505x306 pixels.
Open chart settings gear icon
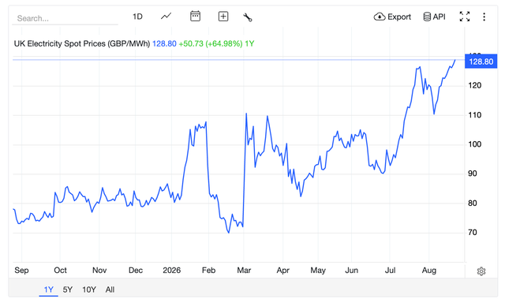[x=481, y=271]
